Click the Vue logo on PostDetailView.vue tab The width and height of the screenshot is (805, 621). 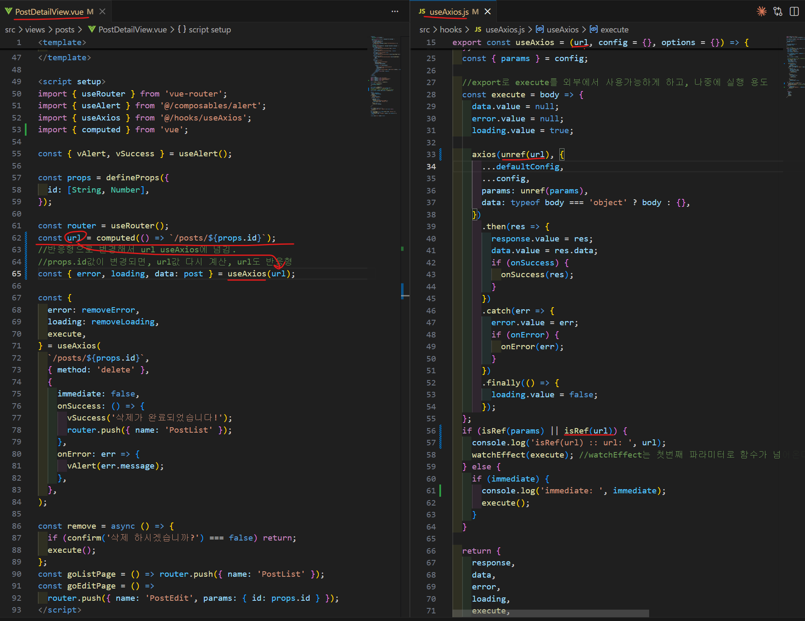click(8, 11)
